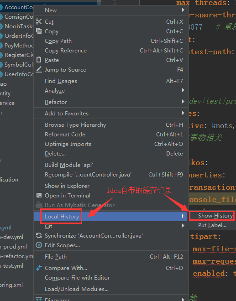The width and height of the screenshot is (236, 301).
Task: Choose Build Module 'api' entry
Action: click(111, 165)
